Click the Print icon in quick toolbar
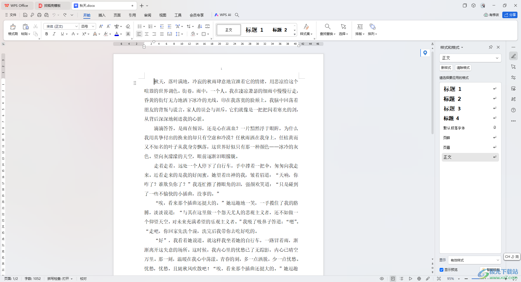The height and width of the screenshot is (282, 521). 39,15
